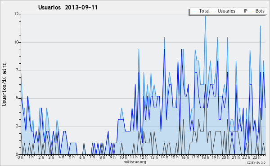Click the '10 h' x-axis label
270x166 pixels.
pyautogui.click(x=123, y=157)
